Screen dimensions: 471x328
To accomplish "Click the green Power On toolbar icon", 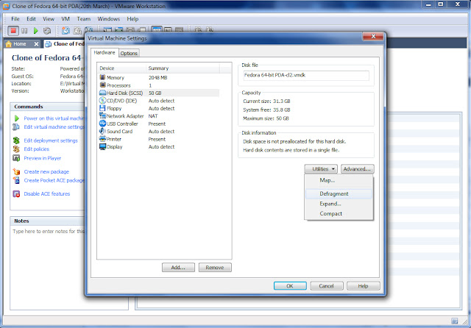I will 36,31.
